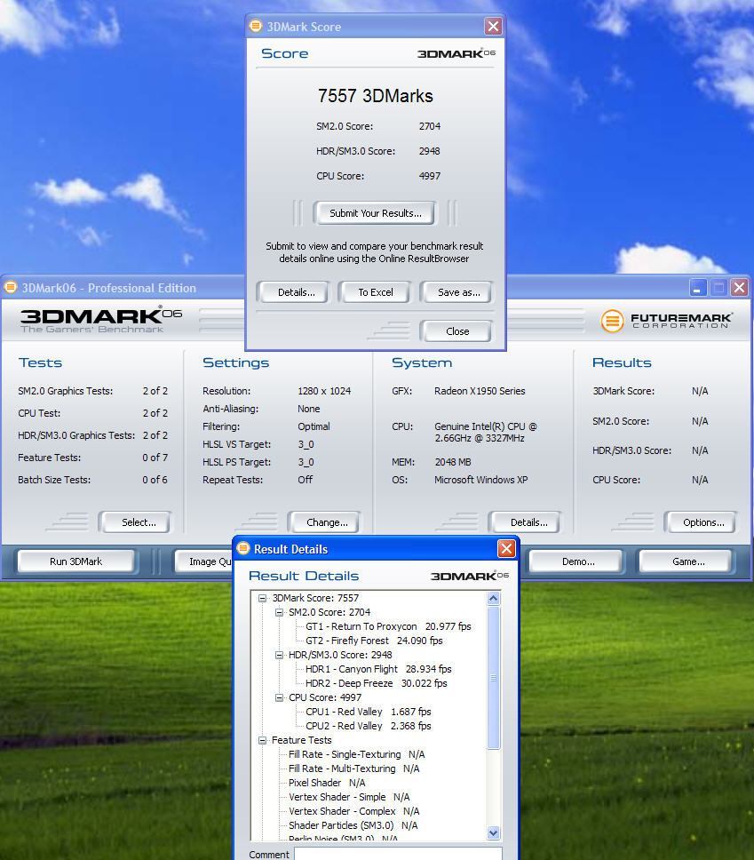Select CPU1 - Red Valley row

[368, 712]
